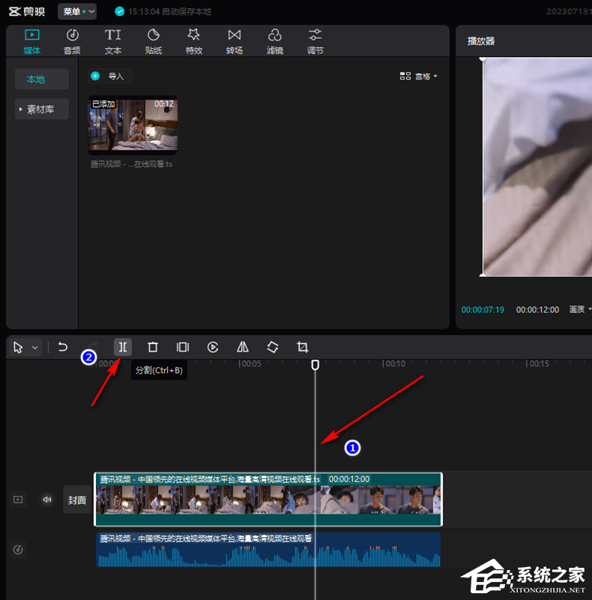Open the 文本 (Text) tab
Viewport: 592px width, 600px height.
[113, 42]
